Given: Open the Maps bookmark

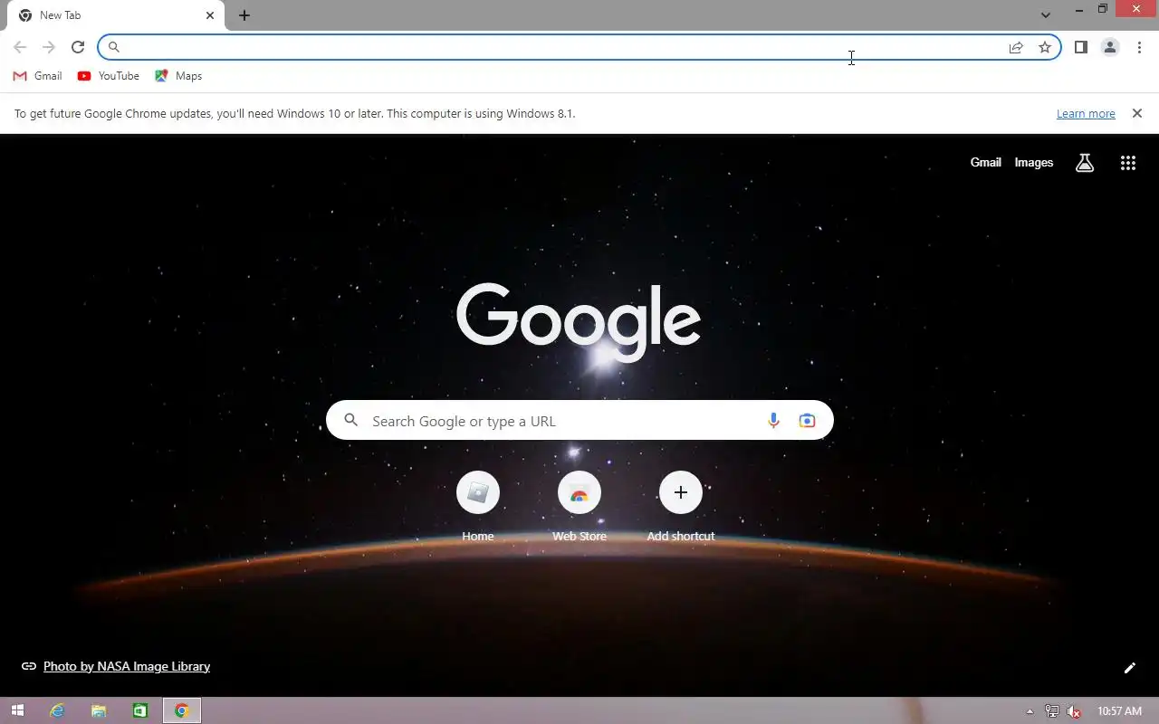Looking at the screenshot, I should (x=178, y=76).
